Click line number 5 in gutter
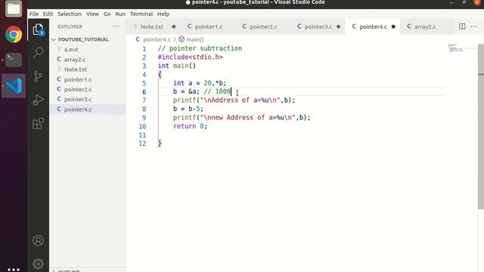This screenshot has height=272, width=484. click(x=144, y=83)
